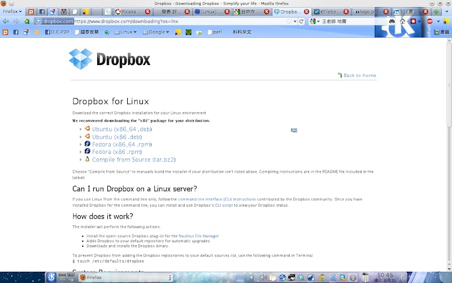Close the Picasa tab
This screenshot has height=283, width=452.
point(147,11)
